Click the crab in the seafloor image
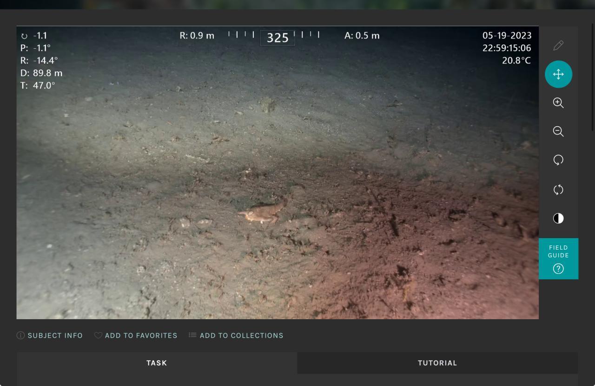 point(263,213)
